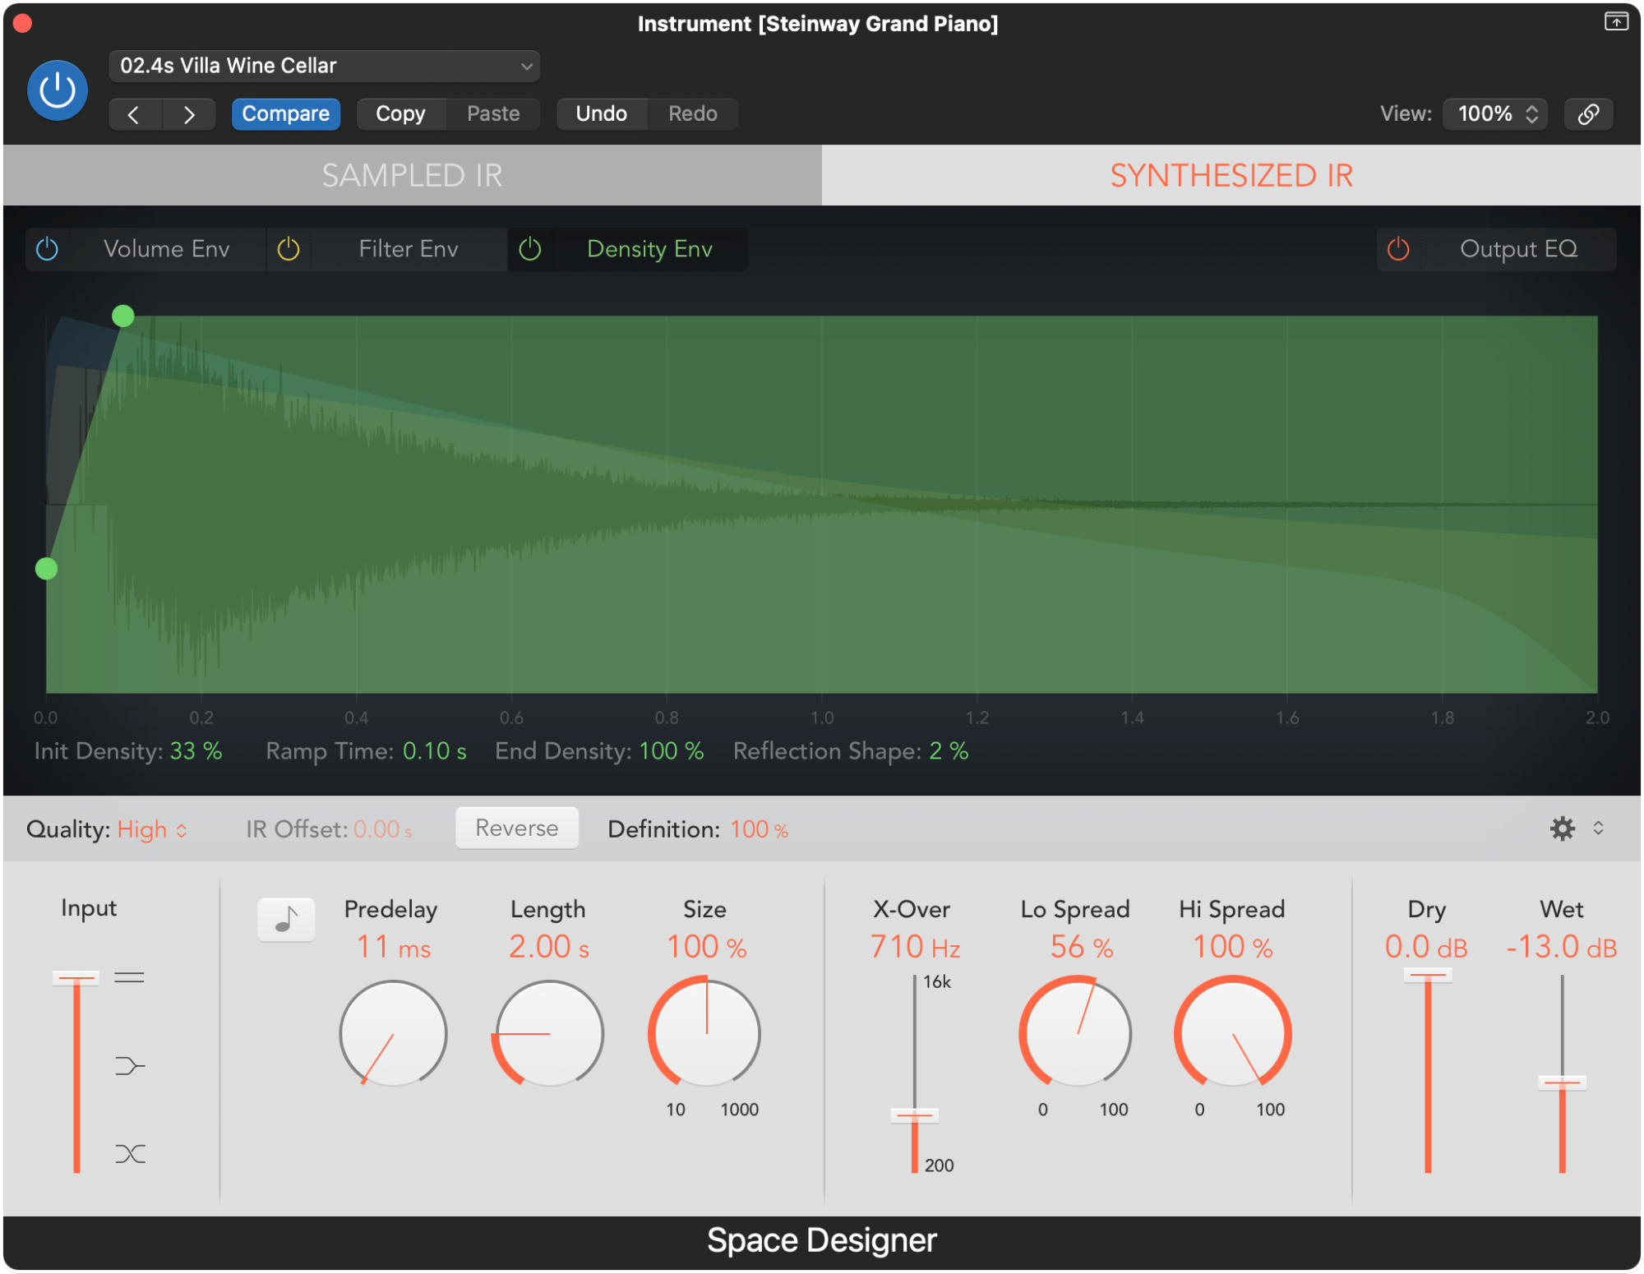Go to next preset arrow
Viewport: 1644px width, 1274px height.
[189, 114]
